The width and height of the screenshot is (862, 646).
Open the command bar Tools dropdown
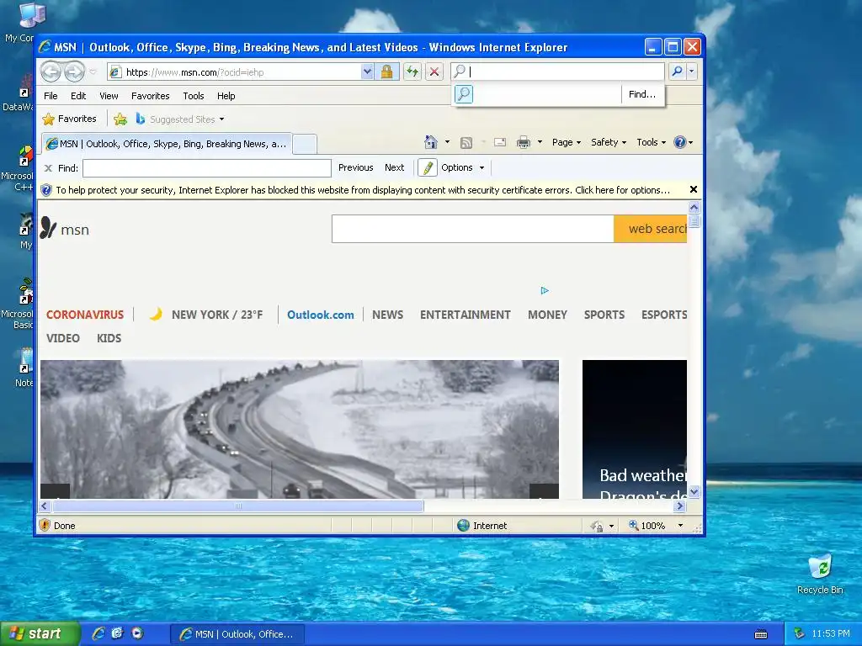click(x=651, y=142)
